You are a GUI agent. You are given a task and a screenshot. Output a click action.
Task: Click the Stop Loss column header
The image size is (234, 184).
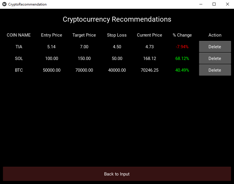tap(117, 35)
